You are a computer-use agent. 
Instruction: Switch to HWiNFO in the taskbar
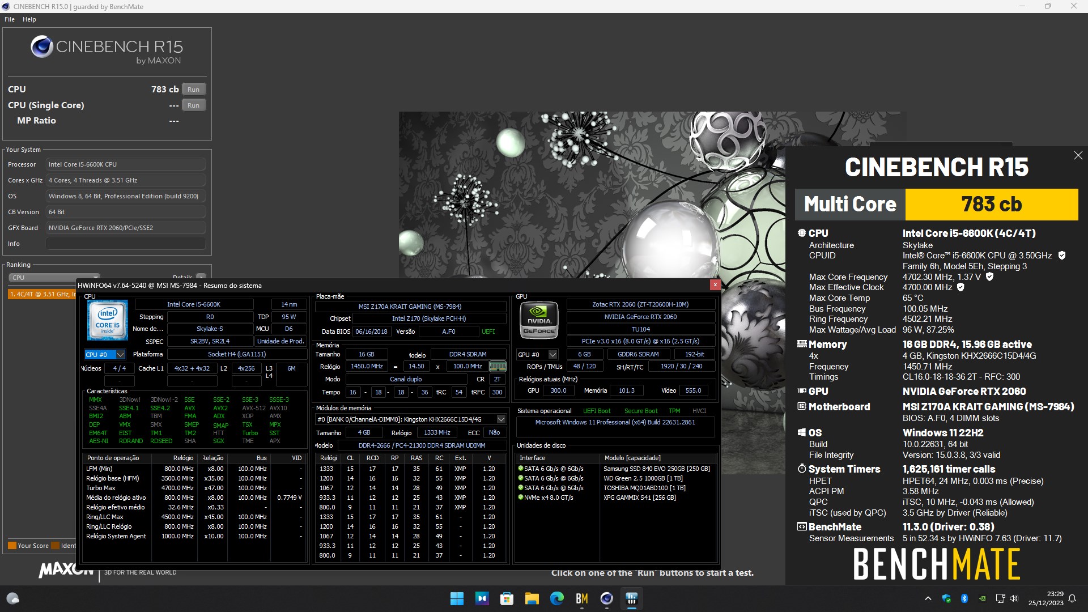[631, 598]
